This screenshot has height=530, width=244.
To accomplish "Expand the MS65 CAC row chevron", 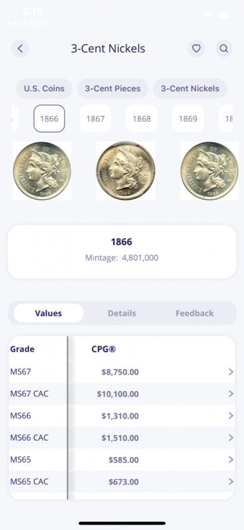I will point(231,482).
